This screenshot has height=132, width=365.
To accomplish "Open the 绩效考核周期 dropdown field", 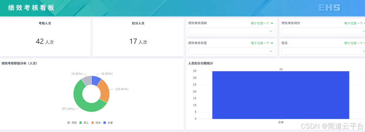I will [231, 31].
